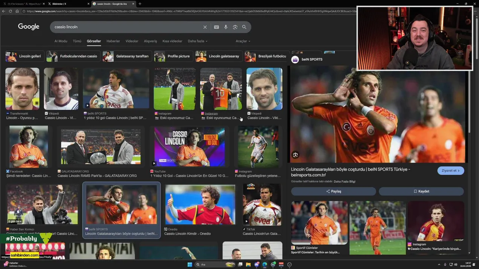Switch to the AI Modu tab
Image resolution: width=479 pixels, height=269 pixels.
point(61,41)
